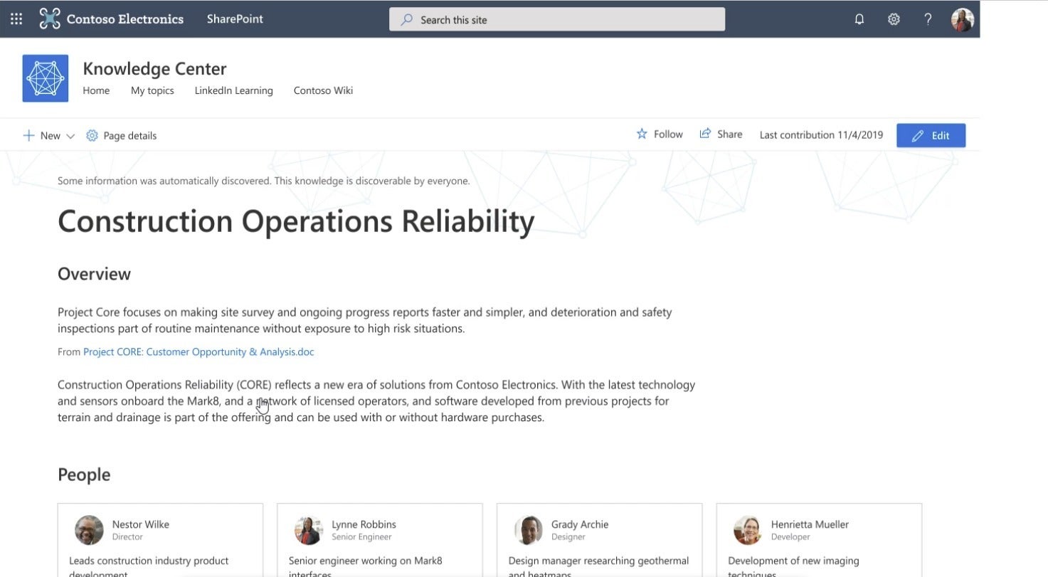The width and height of the screenshot is (1048, 577).
Task: Open LinkedIn Learning navigation item
Action: 234,90
